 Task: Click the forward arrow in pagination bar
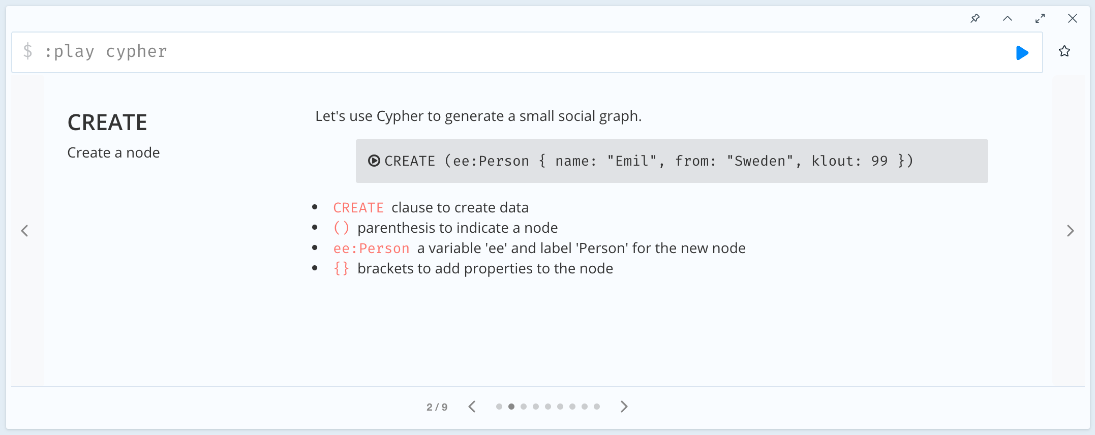tap(624, 407)
